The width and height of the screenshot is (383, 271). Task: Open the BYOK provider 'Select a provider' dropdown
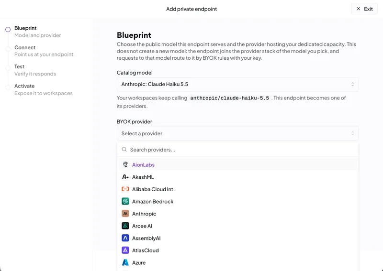point(237,133)
